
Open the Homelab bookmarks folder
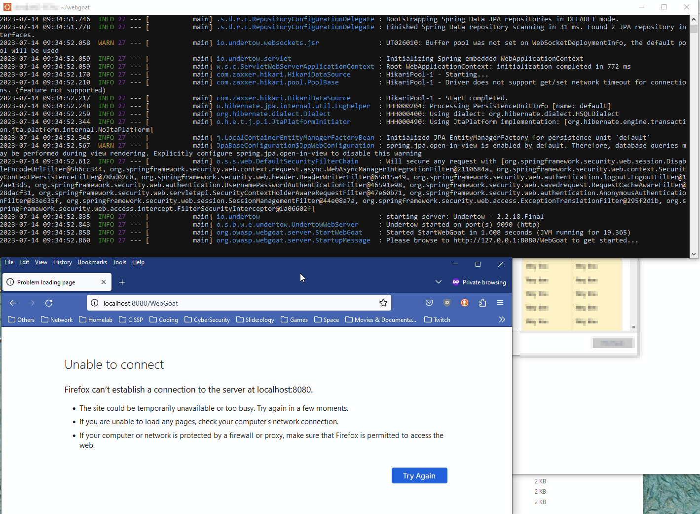point(96,319)
